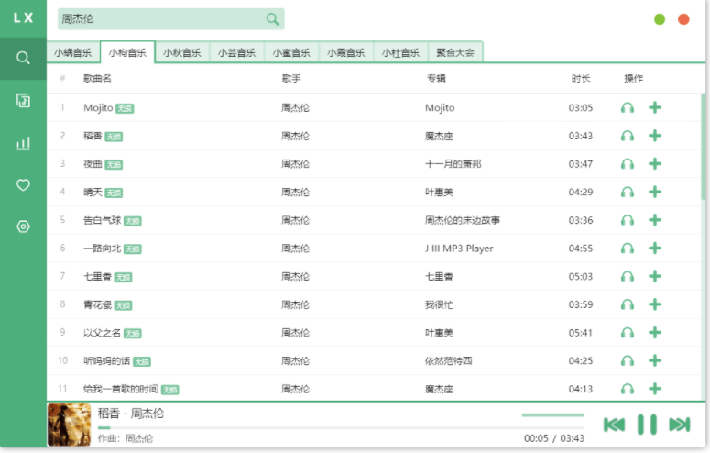Click the magnifier icon in the search box

click(272, 19)
